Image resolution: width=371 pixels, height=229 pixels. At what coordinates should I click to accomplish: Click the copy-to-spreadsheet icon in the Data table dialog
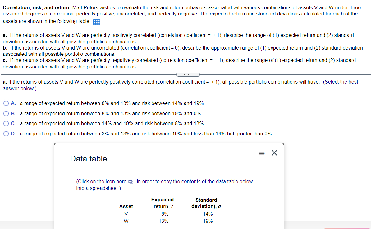[x=131, y=181]
